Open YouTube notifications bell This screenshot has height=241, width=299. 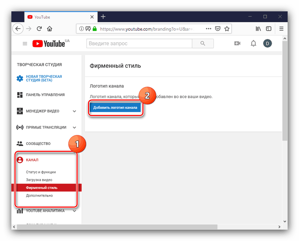[253, 43]
